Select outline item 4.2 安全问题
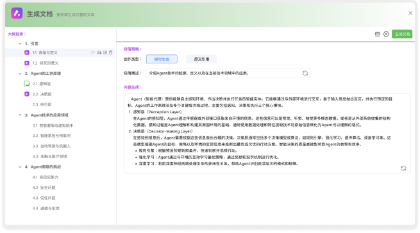The image size is (420, 233). (x=44, y=188)
